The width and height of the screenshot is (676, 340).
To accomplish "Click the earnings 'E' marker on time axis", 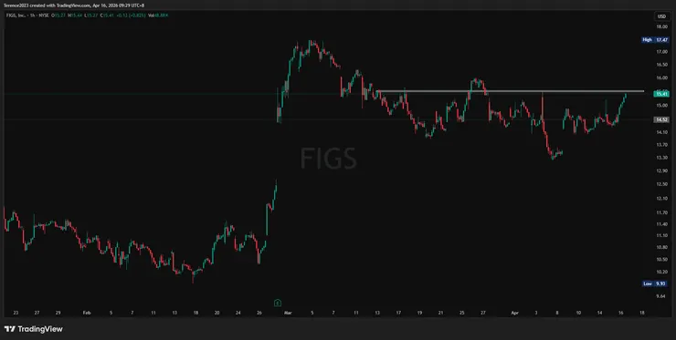I will click(278, 303).
